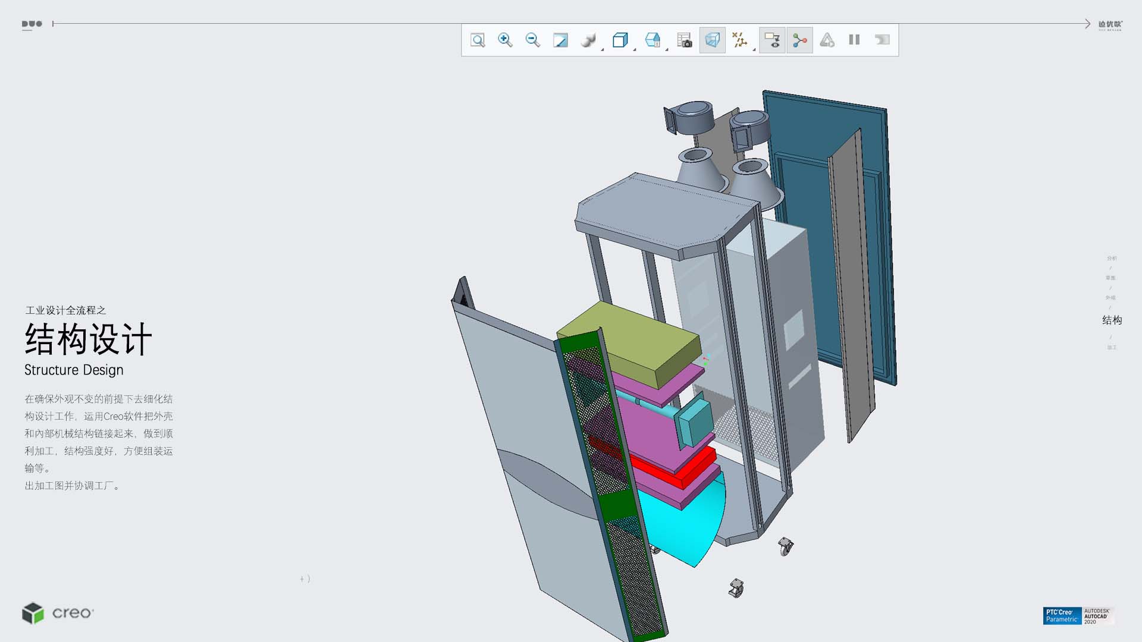Click the Zoom Out magnifier icon
The width and height of the screenshot is (1142, 642).
tap(532, 40)
